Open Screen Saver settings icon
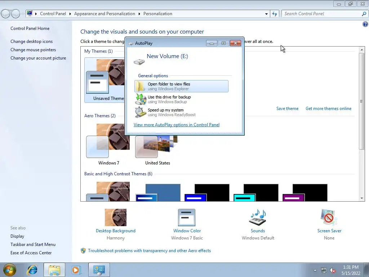 [x=329, y=217]
